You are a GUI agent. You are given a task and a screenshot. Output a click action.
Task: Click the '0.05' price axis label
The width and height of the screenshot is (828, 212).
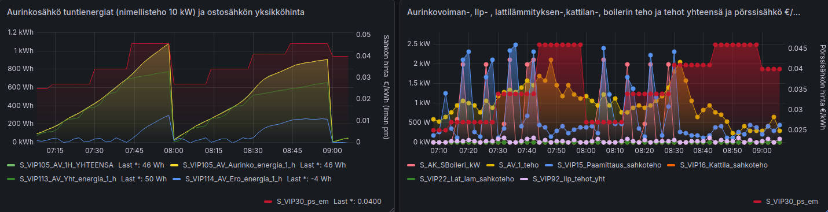(x=364, y=34)
